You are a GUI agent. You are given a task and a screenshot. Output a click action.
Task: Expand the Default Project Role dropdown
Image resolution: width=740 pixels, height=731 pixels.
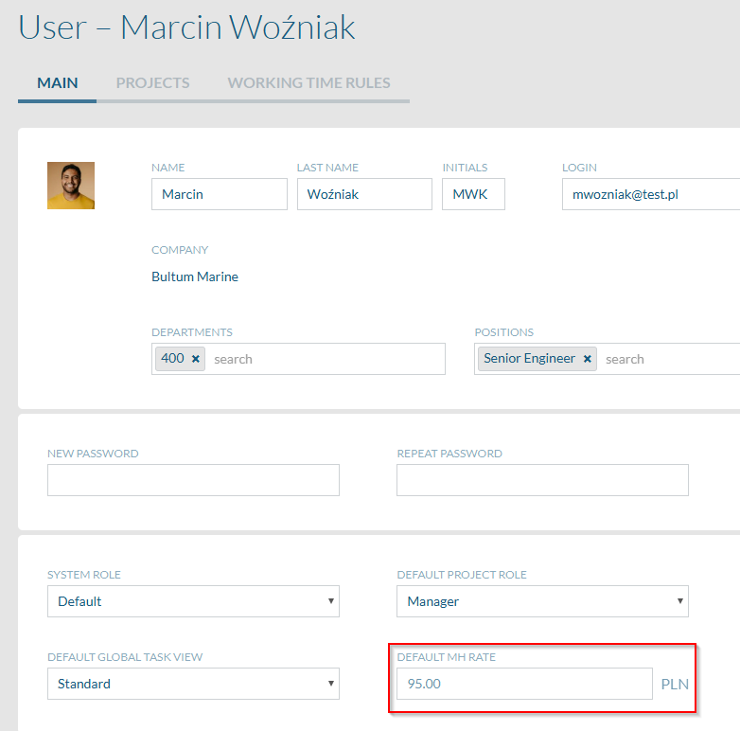point(542,601)
